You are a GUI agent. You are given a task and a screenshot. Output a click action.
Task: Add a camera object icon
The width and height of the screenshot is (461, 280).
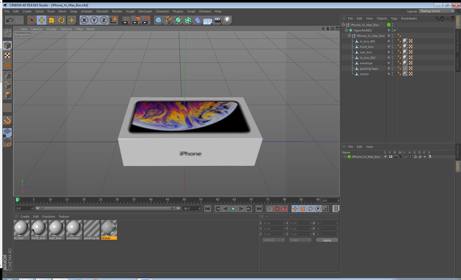(x=217, y=20)
